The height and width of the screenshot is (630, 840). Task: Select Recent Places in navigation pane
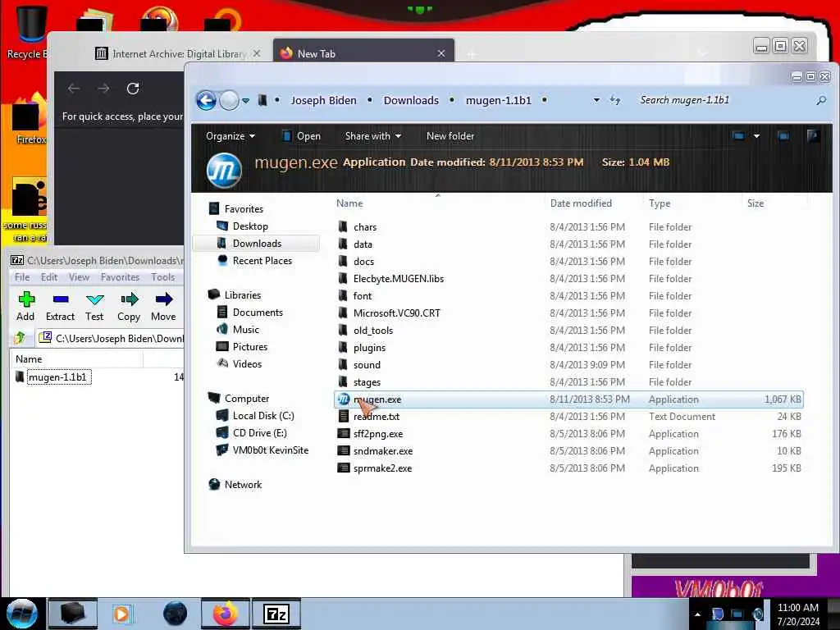[x=262, y=260]
